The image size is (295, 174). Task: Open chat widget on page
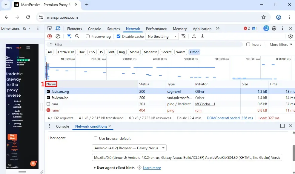tap(33, 164)
